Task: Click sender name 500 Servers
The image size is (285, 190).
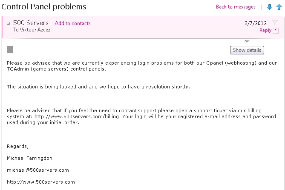Action: click(x=31, y=23)
